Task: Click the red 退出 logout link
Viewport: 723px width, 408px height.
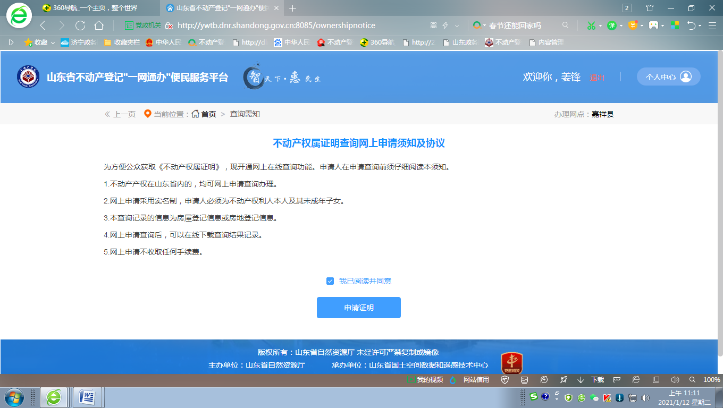Action: click(596, 78)
